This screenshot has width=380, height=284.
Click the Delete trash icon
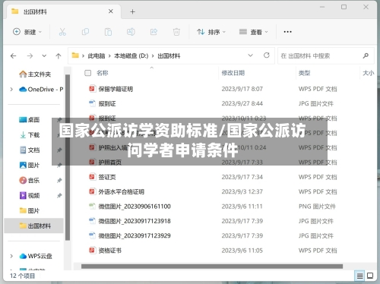pyautogui.click(x=176, y=32)
